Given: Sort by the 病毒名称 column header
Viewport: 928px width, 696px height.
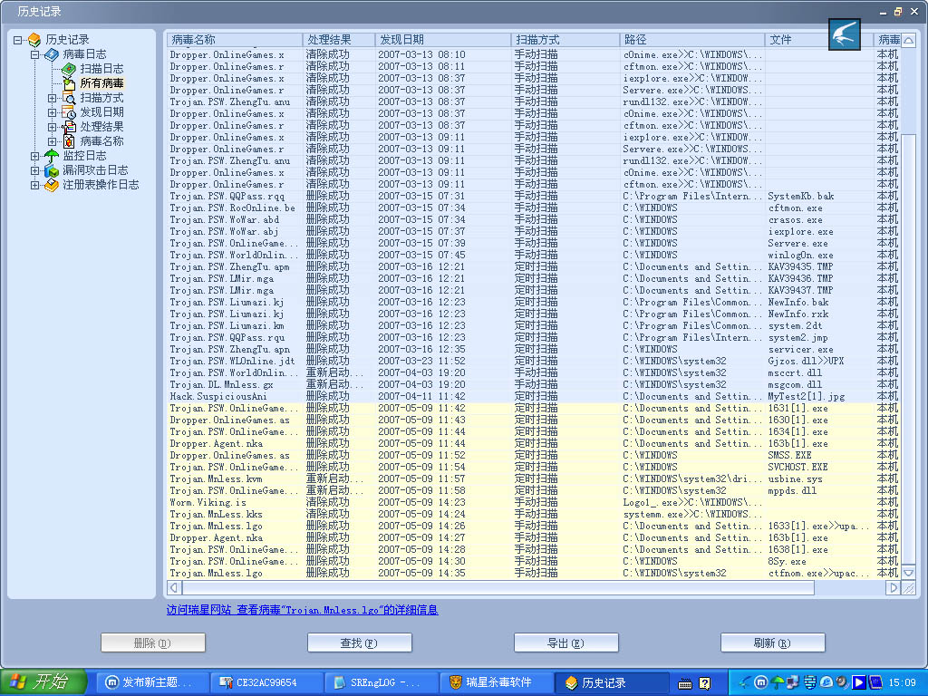Looking at the screenshot, I should click(x=235, y=40).
